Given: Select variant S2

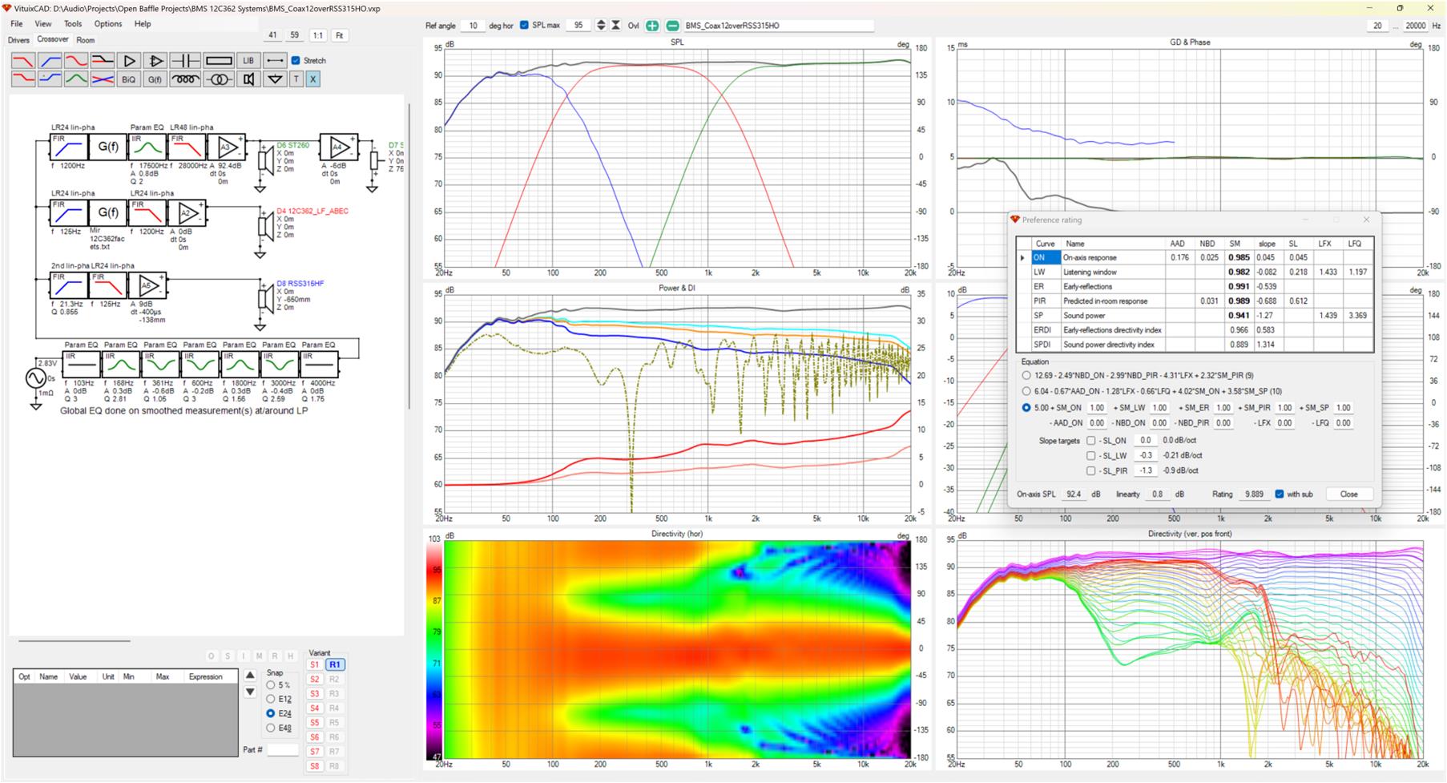Looking at the screenshot, I should tap(315, 680).
